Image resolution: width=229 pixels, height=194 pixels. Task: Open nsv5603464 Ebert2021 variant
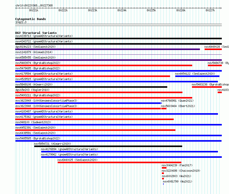tap(178, 106)
